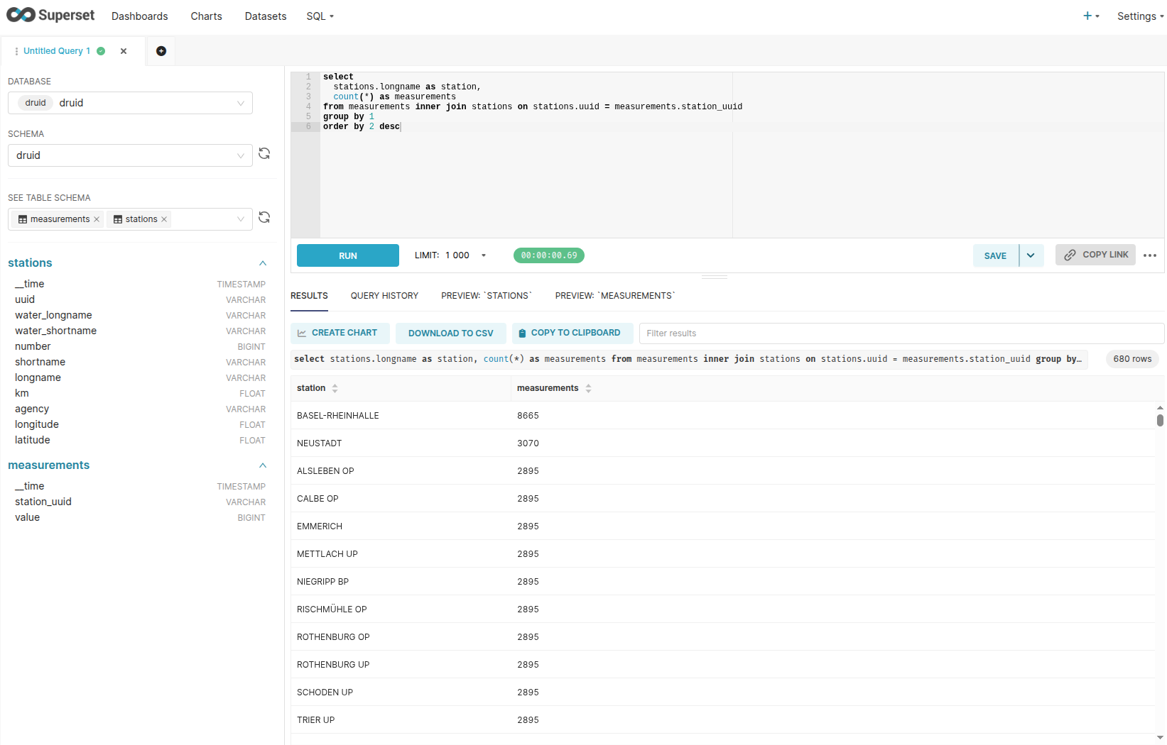Open the plus menu in top bar

[1090, 16]
